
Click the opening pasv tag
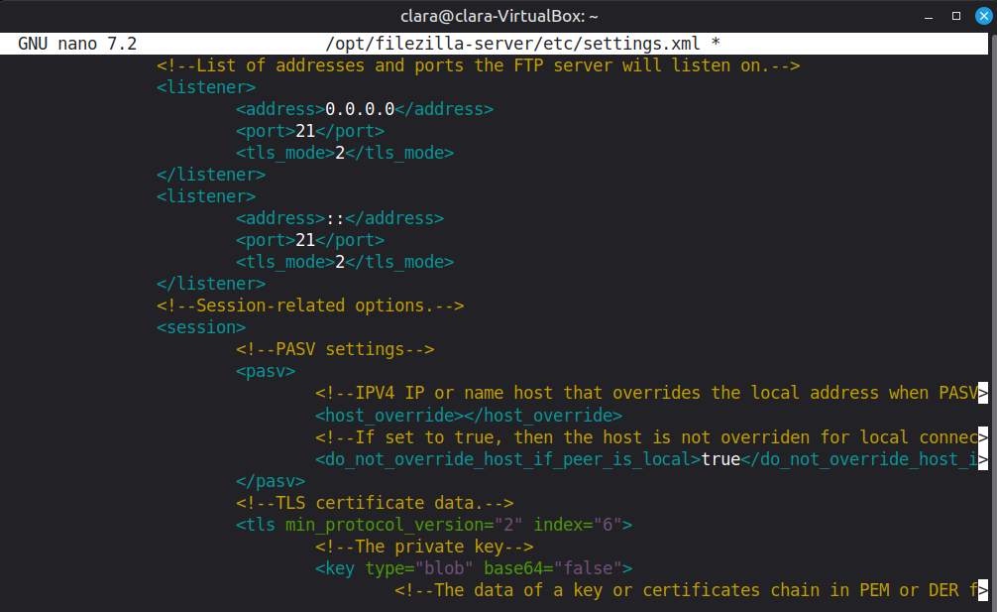click(266, 371)
